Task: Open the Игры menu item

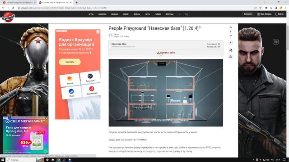Action: (x=91, y=14)
